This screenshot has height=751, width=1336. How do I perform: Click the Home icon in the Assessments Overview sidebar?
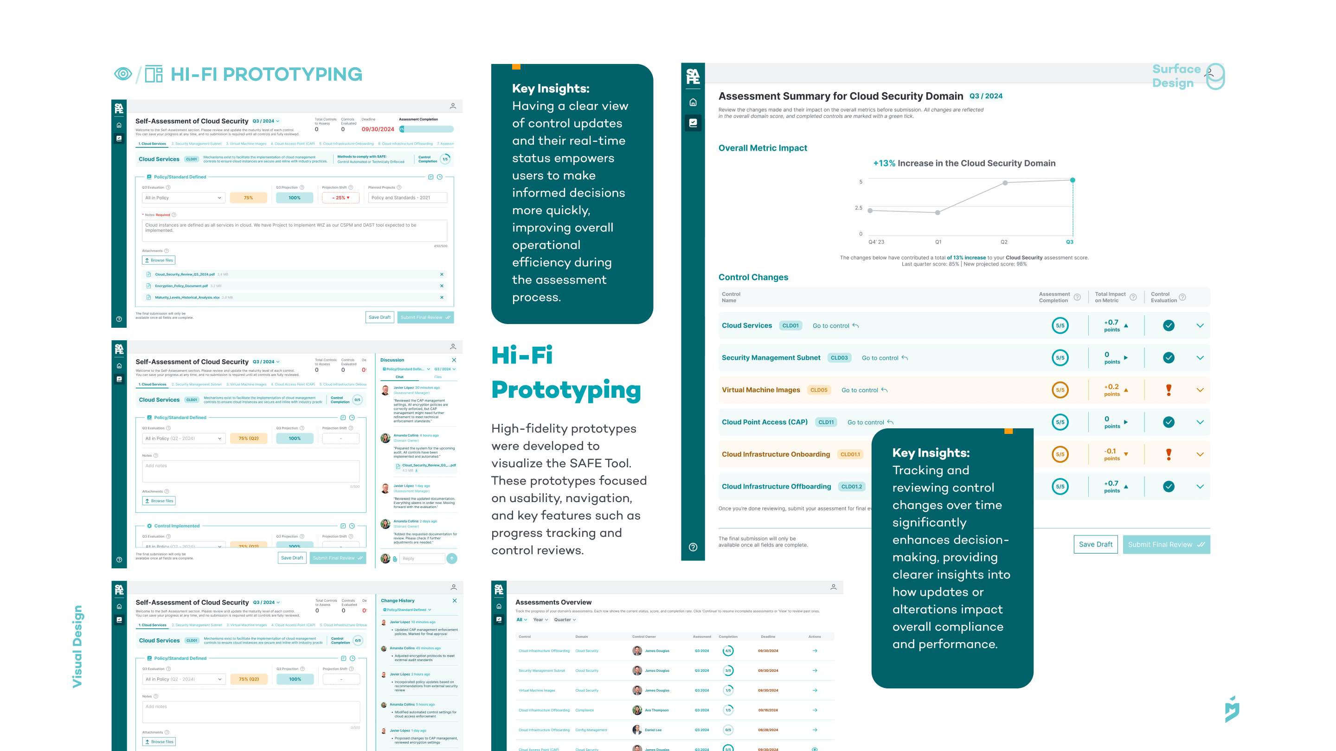pos(499,606)
